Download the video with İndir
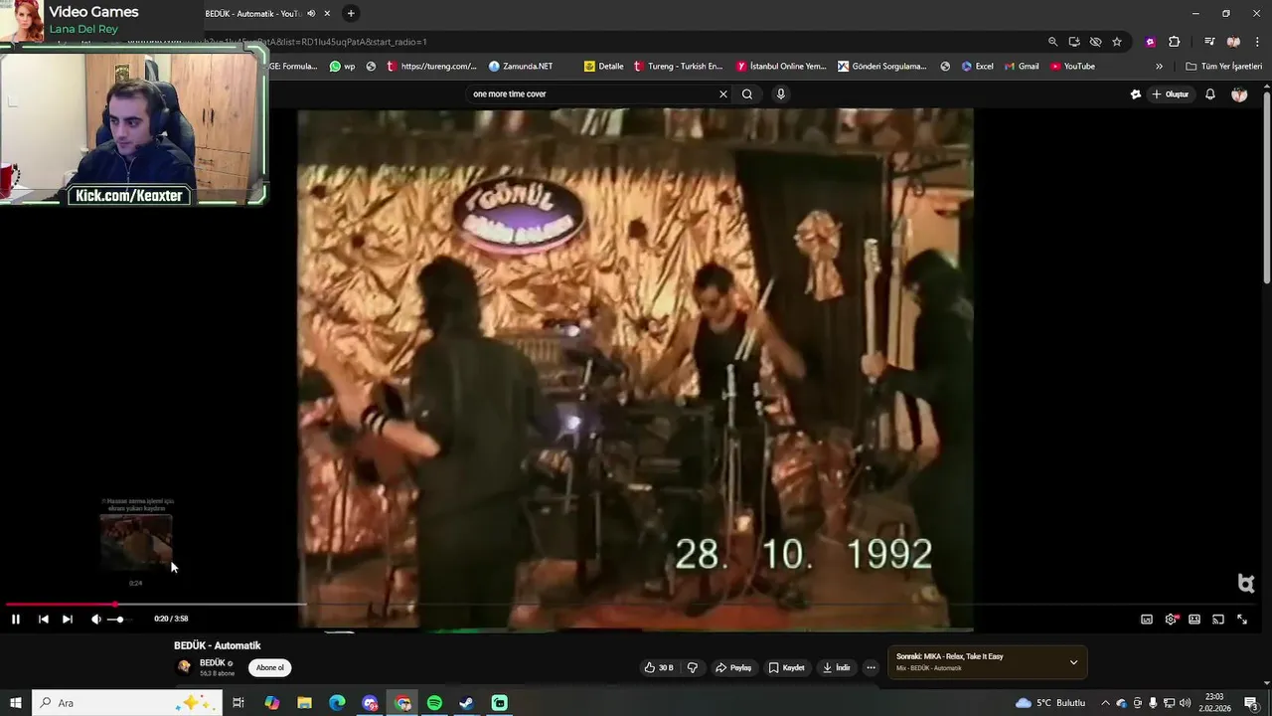Image resolution: width=1272 pixels, height=716 pixels. point(837,667)
